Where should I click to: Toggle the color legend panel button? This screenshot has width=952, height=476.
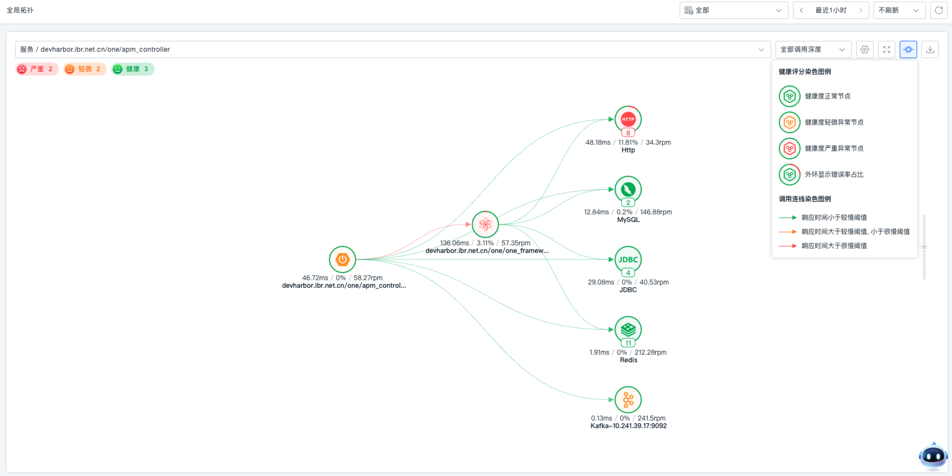pos(908,50)
